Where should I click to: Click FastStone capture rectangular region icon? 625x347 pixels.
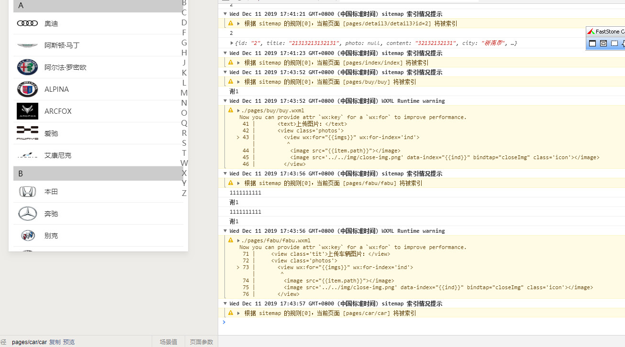[x=614, y=43]
